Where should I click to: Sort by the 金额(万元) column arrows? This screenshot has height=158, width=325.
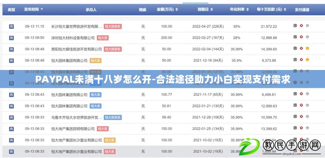tap(177, 10)
